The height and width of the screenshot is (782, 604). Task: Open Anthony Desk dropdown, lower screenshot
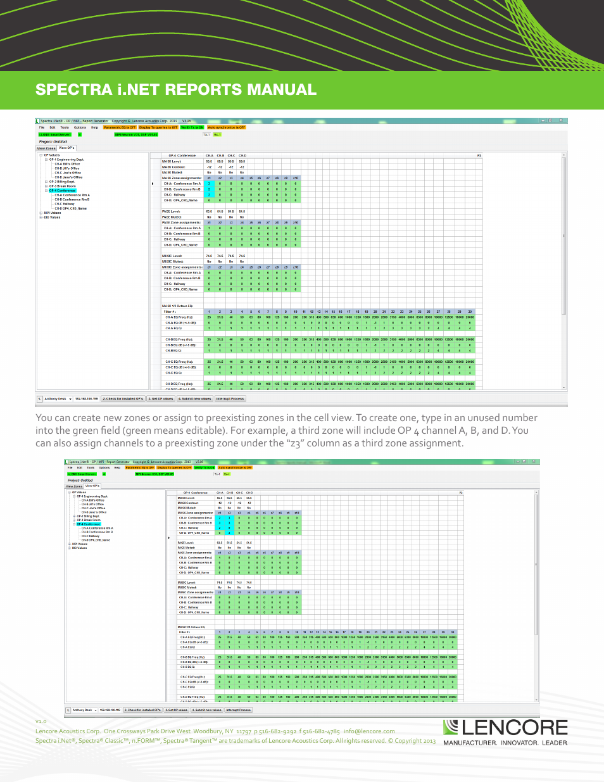[x=95, y=710]
